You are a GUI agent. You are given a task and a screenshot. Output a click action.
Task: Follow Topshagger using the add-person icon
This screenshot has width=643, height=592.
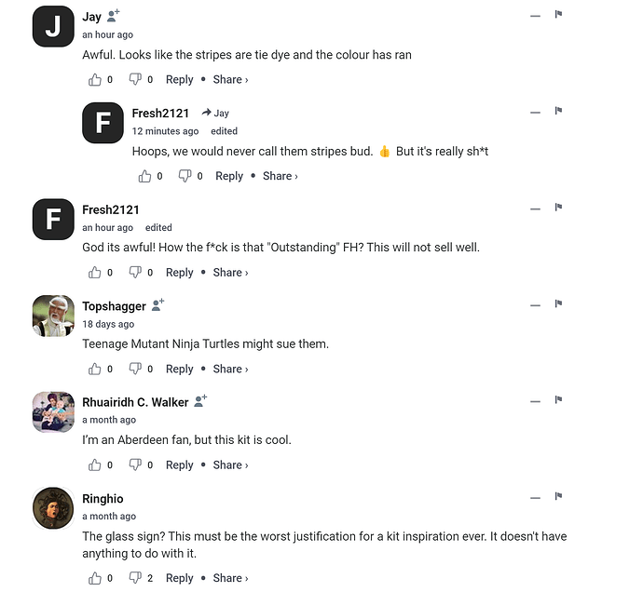pyautogui.click(x=157, y=304)
